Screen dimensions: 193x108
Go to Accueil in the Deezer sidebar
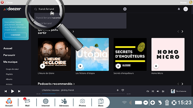point(8,48)
